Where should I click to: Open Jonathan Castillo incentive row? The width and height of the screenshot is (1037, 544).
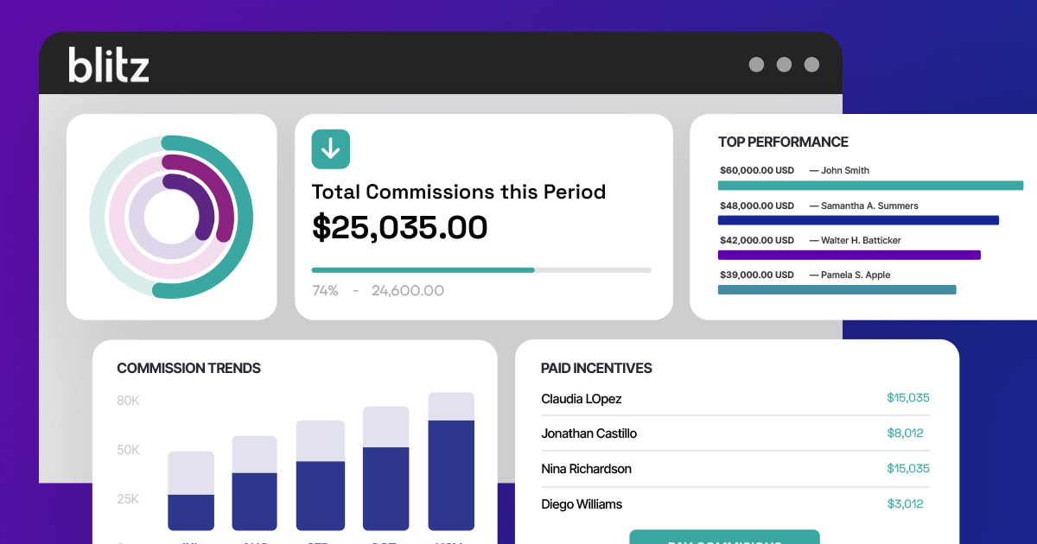point(735,433)
